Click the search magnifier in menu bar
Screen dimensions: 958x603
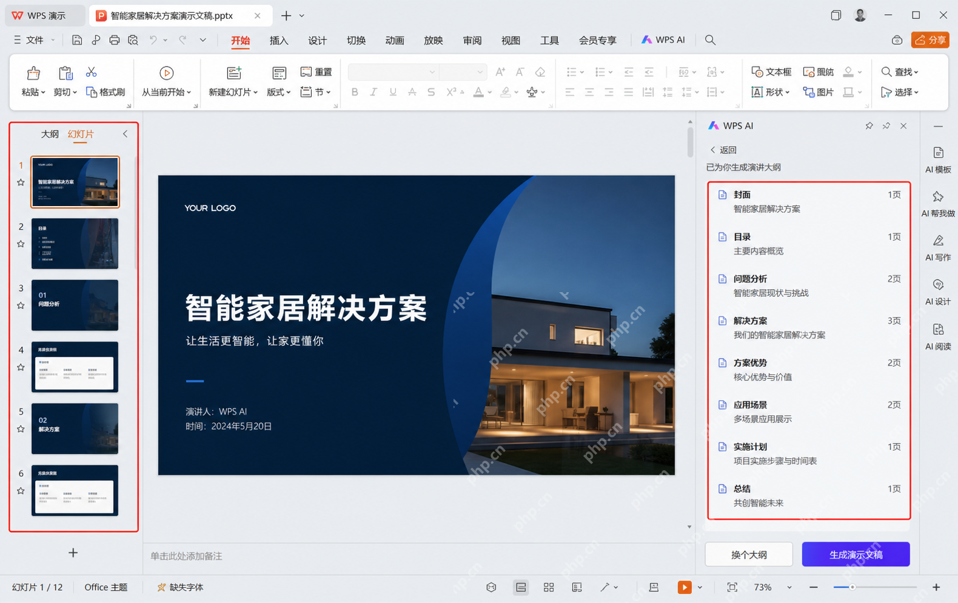[x=710, y=40]
